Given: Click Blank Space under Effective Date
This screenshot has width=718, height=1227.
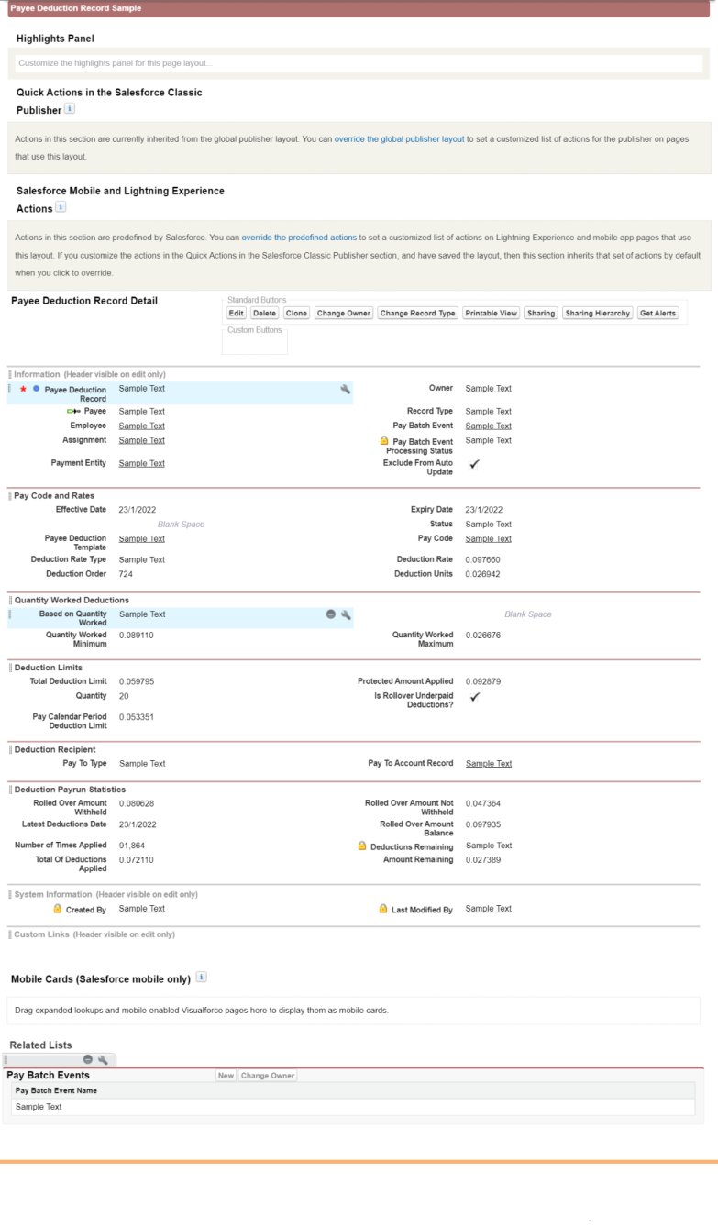Looking at the screenshot, I should click(x=181, y=525).
